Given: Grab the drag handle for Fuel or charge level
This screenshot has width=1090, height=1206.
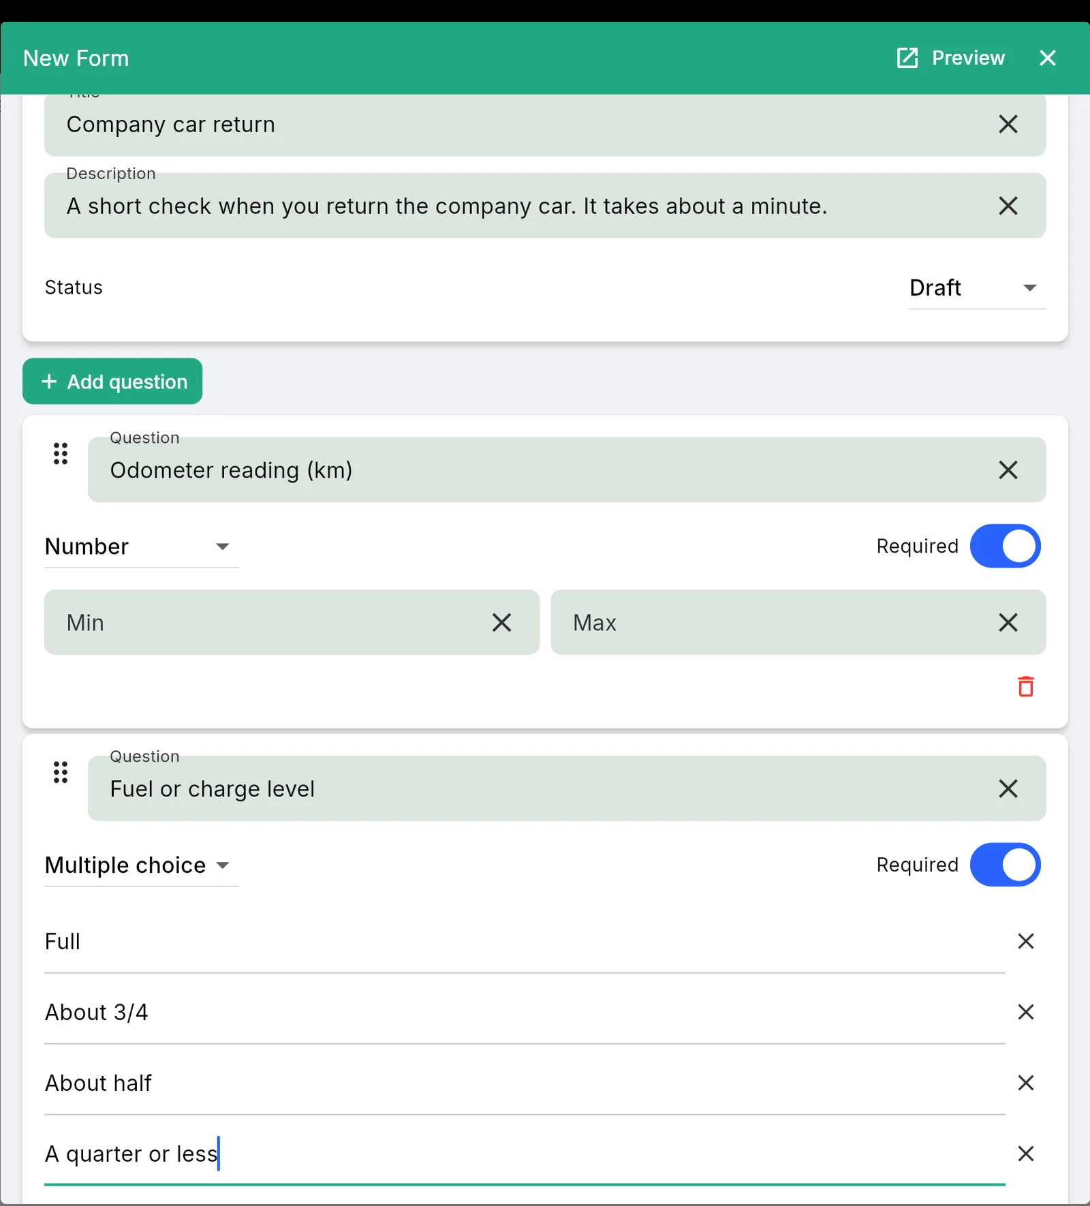Looking at the screenshot, I should pyautogui.click(x=61, y=772).
